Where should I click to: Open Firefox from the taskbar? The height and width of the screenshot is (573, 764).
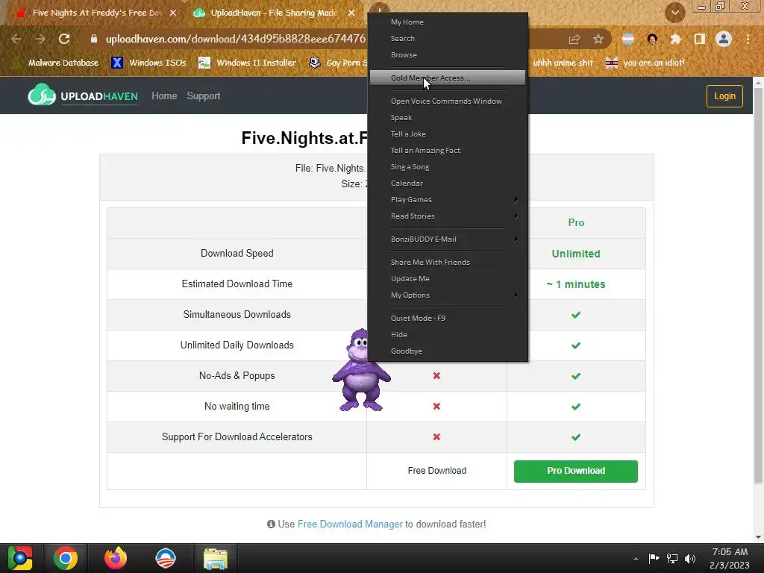click(x=116, y=558)
